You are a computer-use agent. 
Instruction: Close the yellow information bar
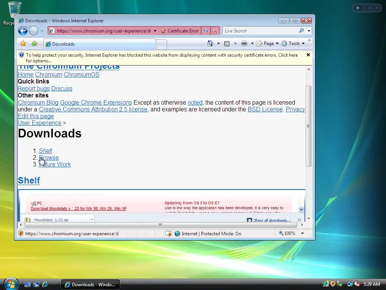tap(308, 55)
